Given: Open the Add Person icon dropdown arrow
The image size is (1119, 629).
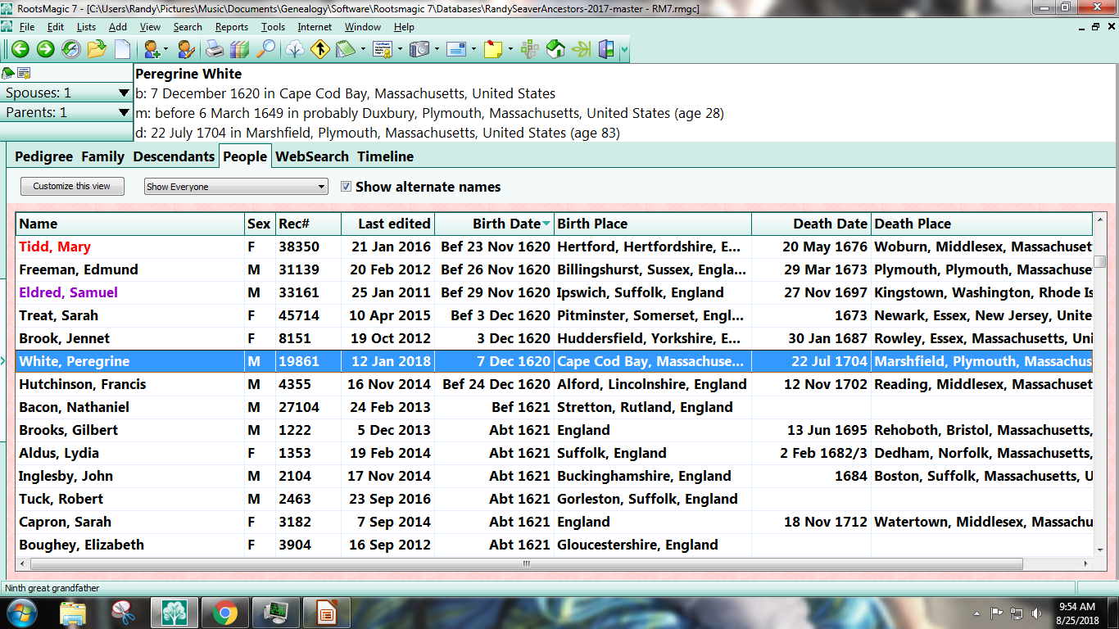Looking at the screenshot, I should click(165, 49).
